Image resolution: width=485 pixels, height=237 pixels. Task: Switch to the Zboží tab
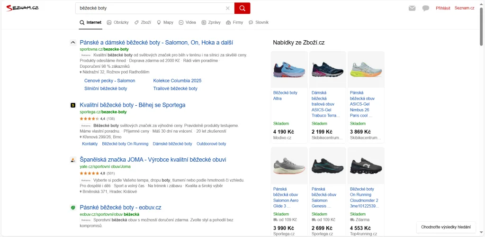point(143,23)
